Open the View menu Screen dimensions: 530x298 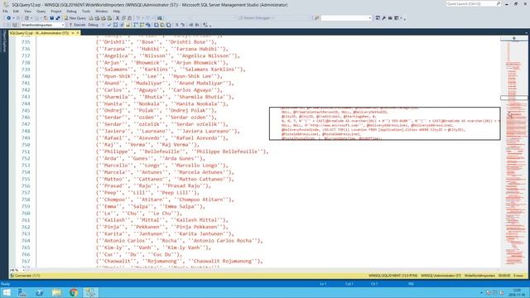coord(27,11)
